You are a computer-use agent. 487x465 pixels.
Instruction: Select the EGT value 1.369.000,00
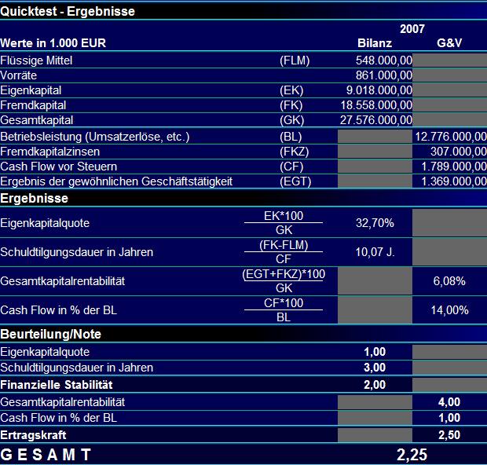coord(454,181)
